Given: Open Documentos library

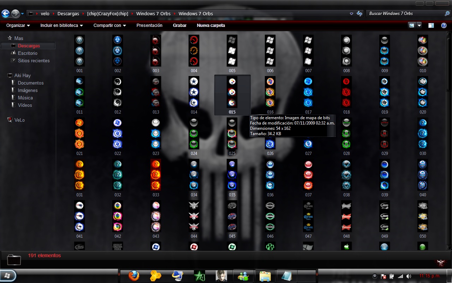Looking at the screenshot, I should click(31, 83).
